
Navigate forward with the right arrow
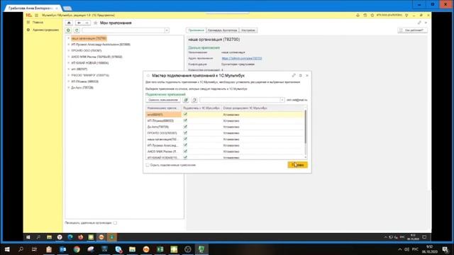(x=87, y=23)
